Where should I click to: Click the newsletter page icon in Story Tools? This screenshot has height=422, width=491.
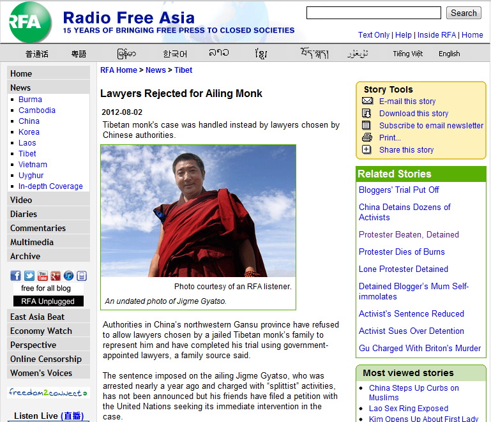[x=366, y=125]
